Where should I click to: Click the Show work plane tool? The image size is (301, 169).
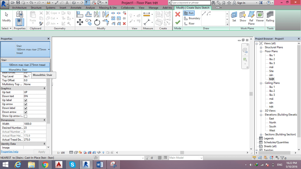pos(243,17)
